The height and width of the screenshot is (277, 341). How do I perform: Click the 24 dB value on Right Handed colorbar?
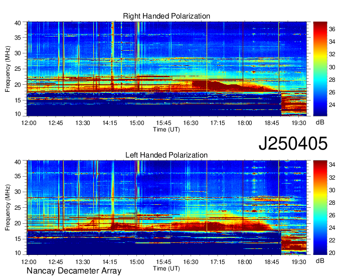[332, 105]
